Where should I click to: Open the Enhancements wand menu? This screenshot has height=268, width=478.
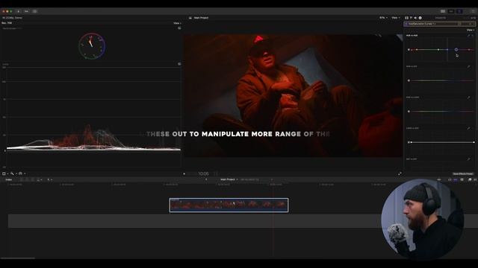tap(13, 173)
